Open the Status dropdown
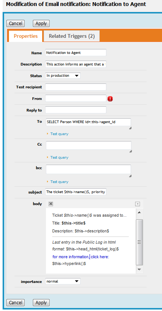Screen dimensions: 162x311 [x=63, y=76]
